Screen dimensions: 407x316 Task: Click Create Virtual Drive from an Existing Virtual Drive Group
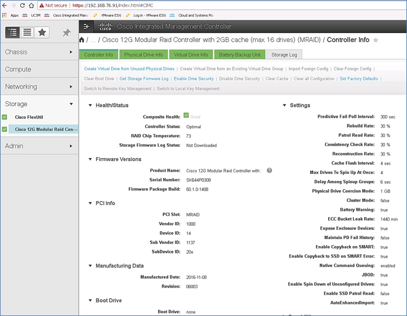(x=232, y=69)
